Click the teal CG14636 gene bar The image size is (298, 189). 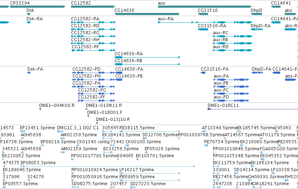click(147, 14)
